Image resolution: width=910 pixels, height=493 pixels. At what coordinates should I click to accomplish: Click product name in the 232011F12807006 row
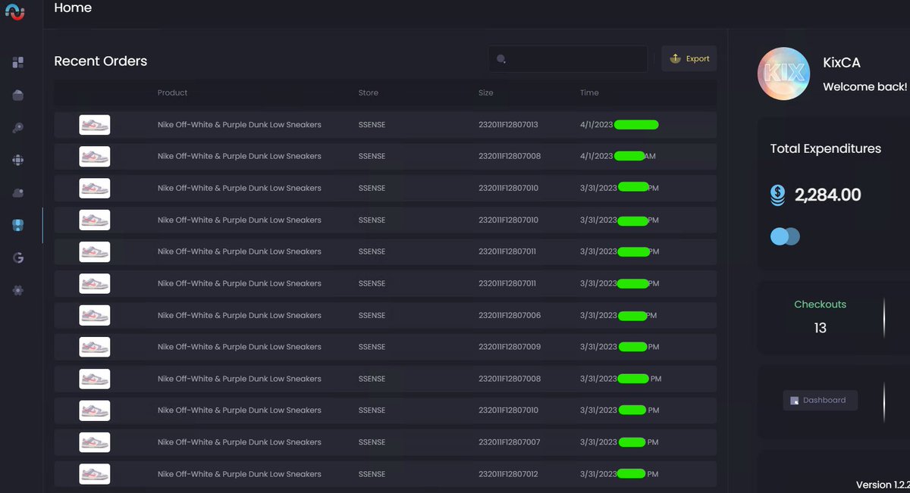[240, 316]
